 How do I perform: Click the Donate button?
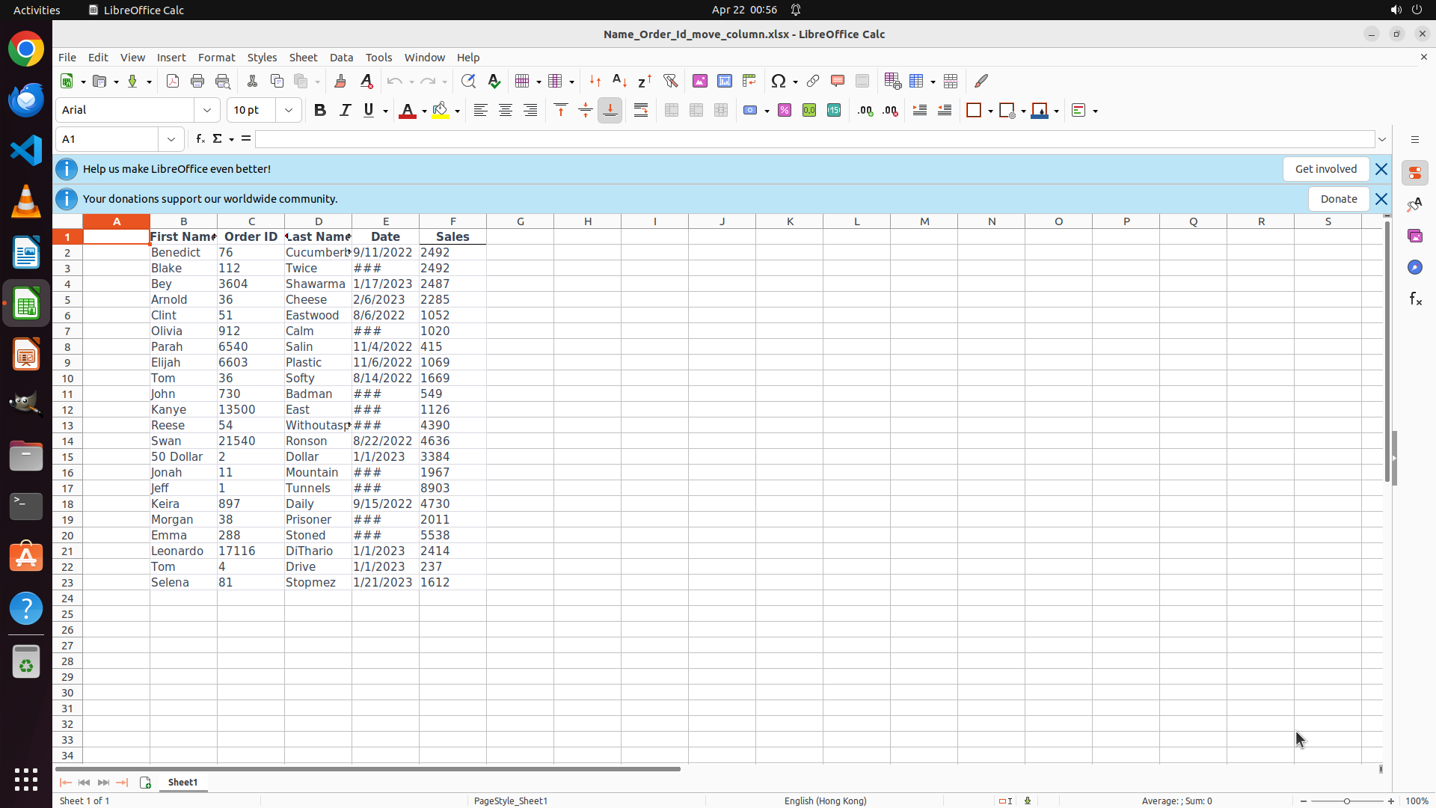point(1338,199)
